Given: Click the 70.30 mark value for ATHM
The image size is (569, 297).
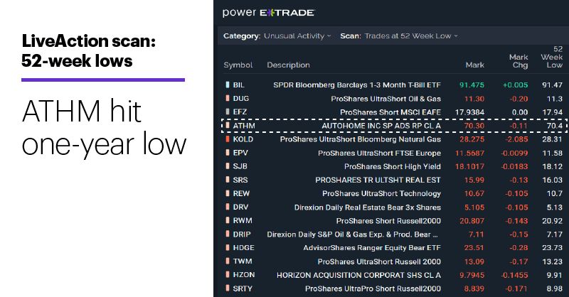Looking at the screenshot, I should 474,126.
